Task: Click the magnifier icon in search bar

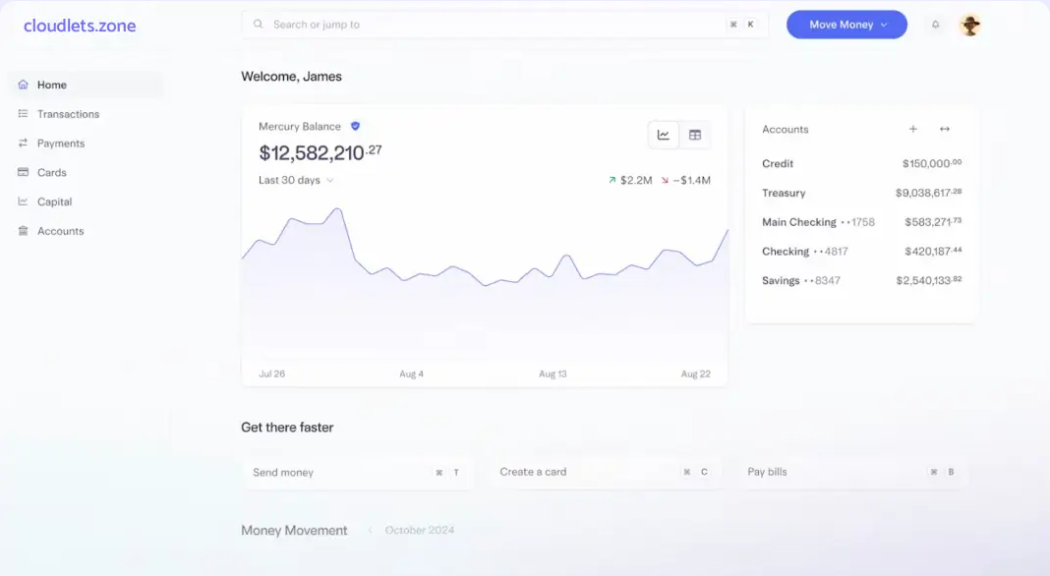Action: coord(259,25)
